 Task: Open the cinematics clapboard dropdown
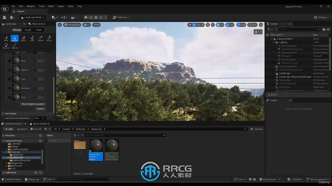click(74, 17)
